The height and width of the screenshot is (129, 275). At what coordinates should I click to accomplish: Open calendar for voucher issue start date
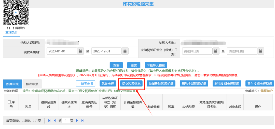(x=216, y=51)
